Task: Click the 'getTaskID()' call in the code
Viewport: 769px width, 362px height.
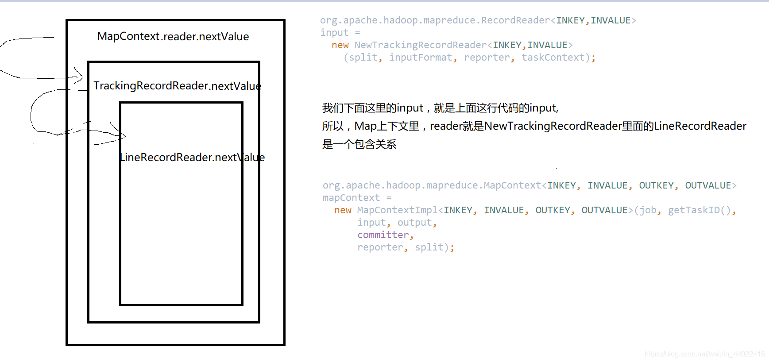Action: click(x=699, y=210)
